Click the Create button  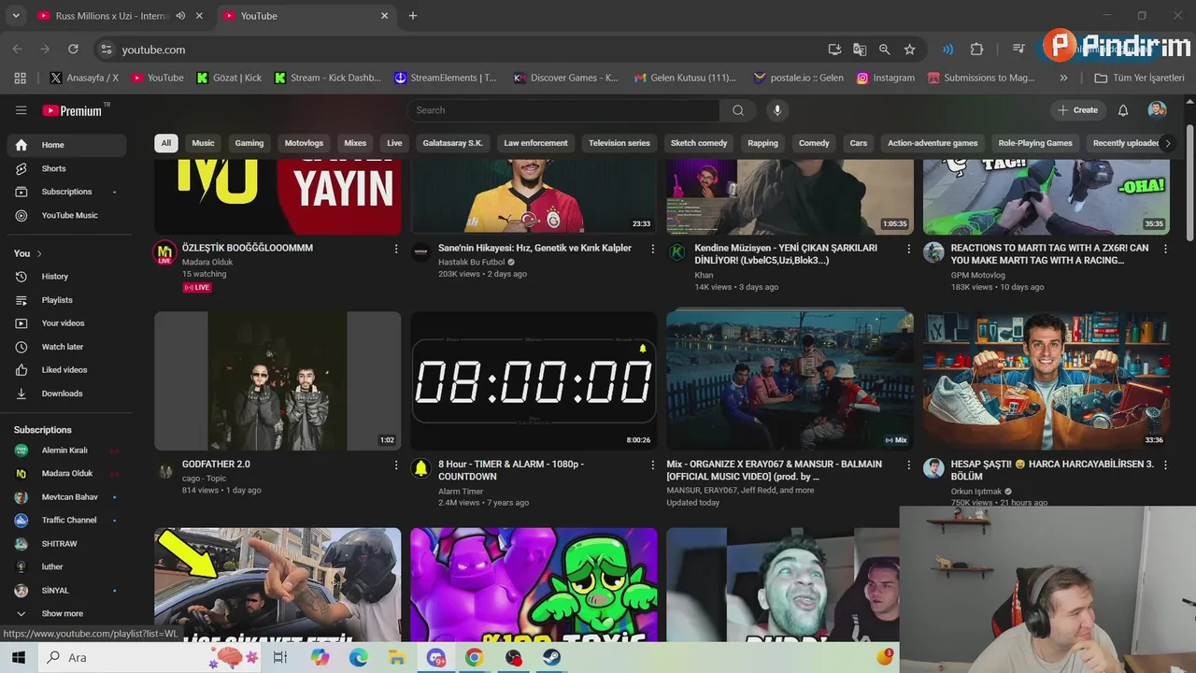click(1078, 110)
